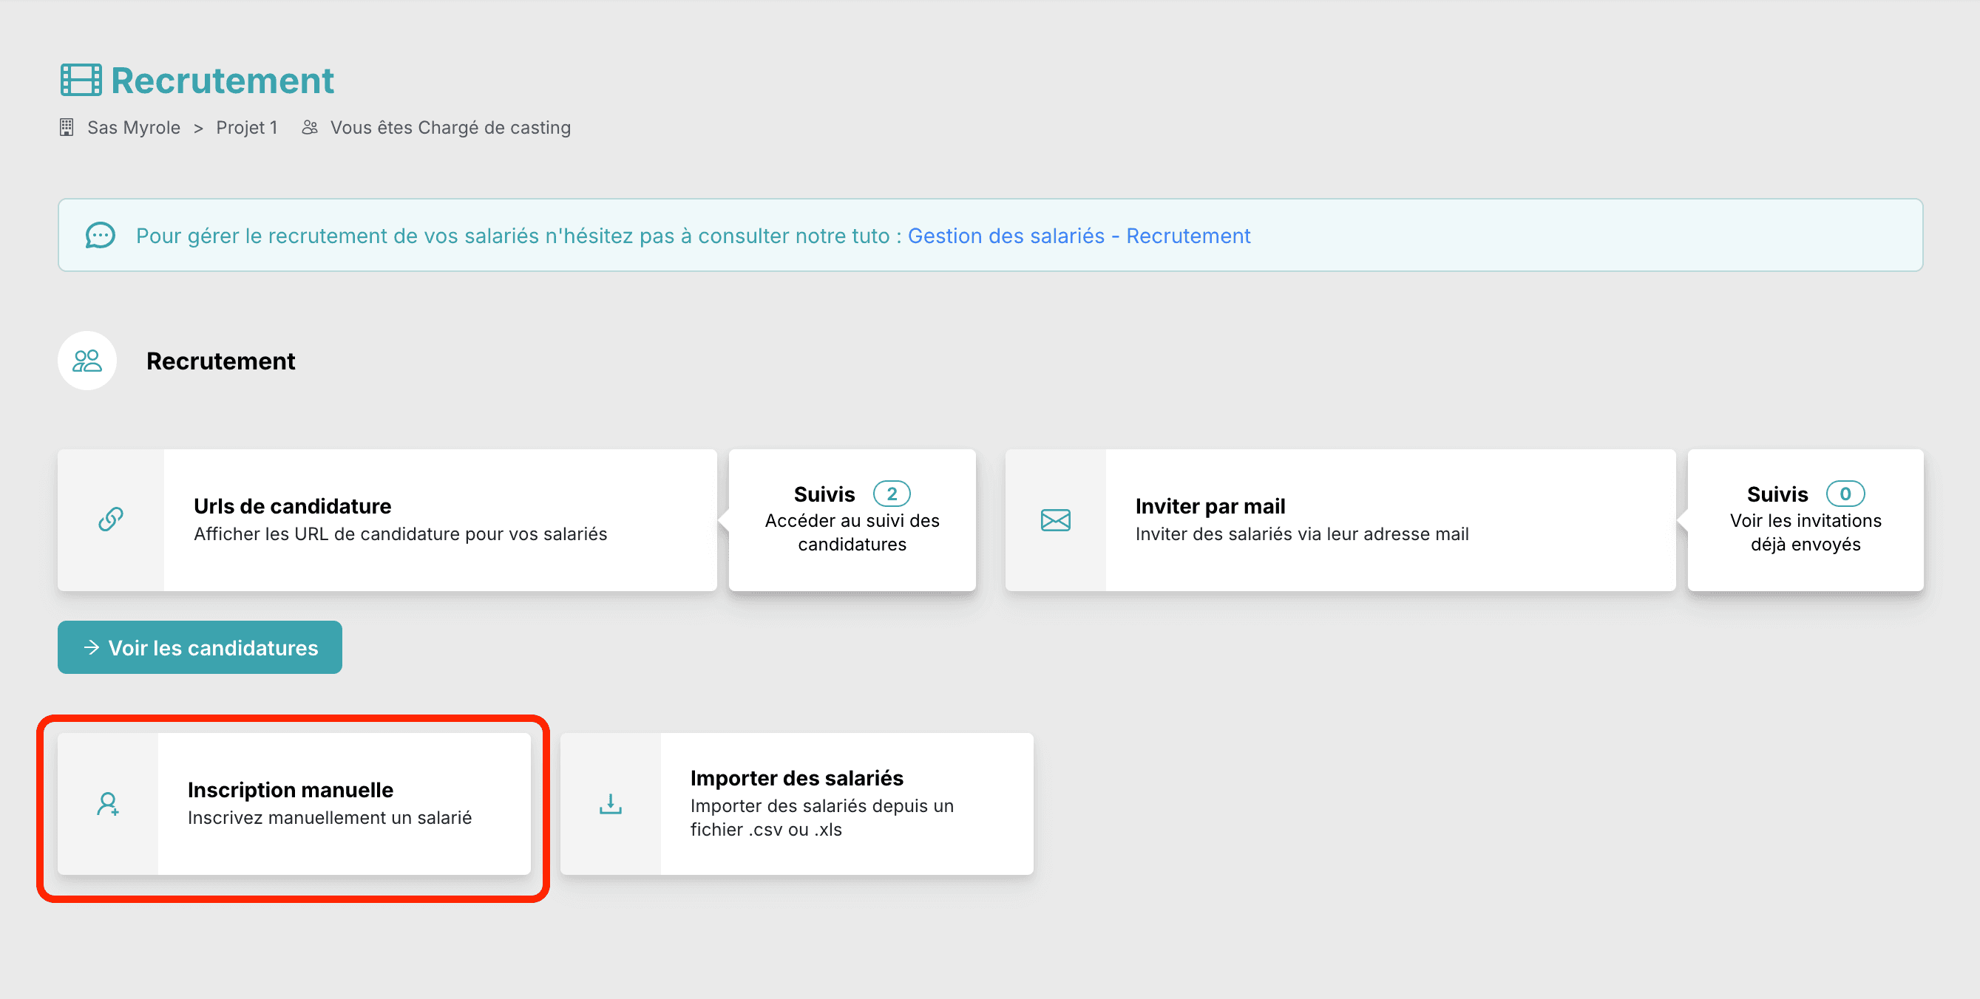This screenshot has width=1980, height=999.
Task: Click the add-user icon on Inscription manuelle
Action: click(x=108, y=804)
